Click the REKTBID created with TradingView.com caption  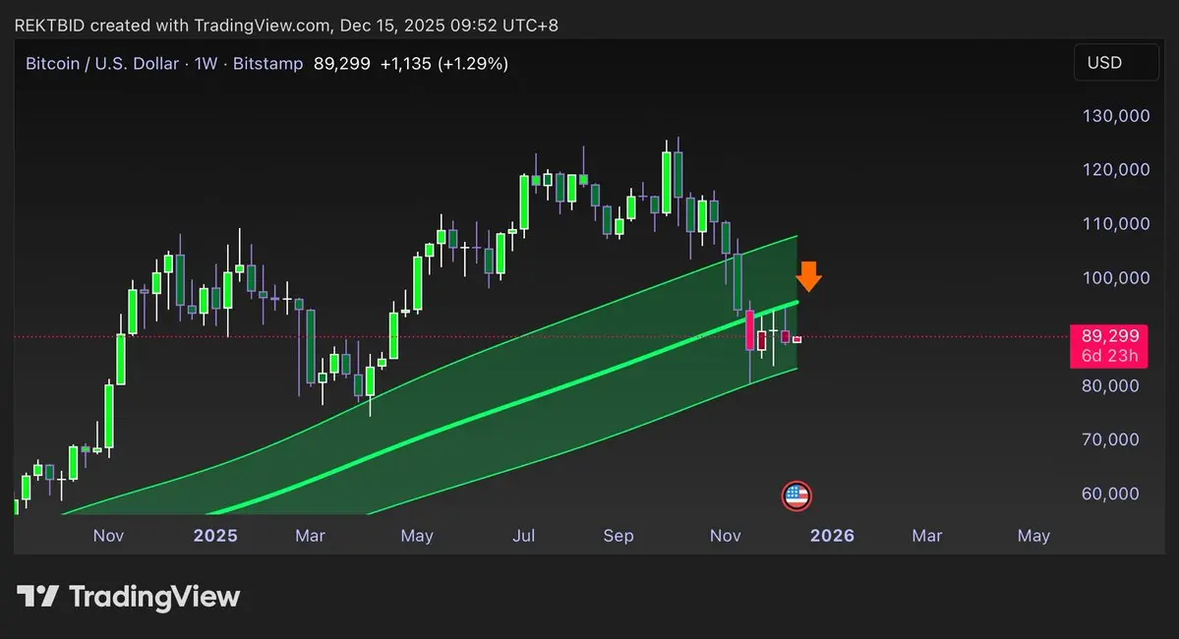click(x=286, y=25)
